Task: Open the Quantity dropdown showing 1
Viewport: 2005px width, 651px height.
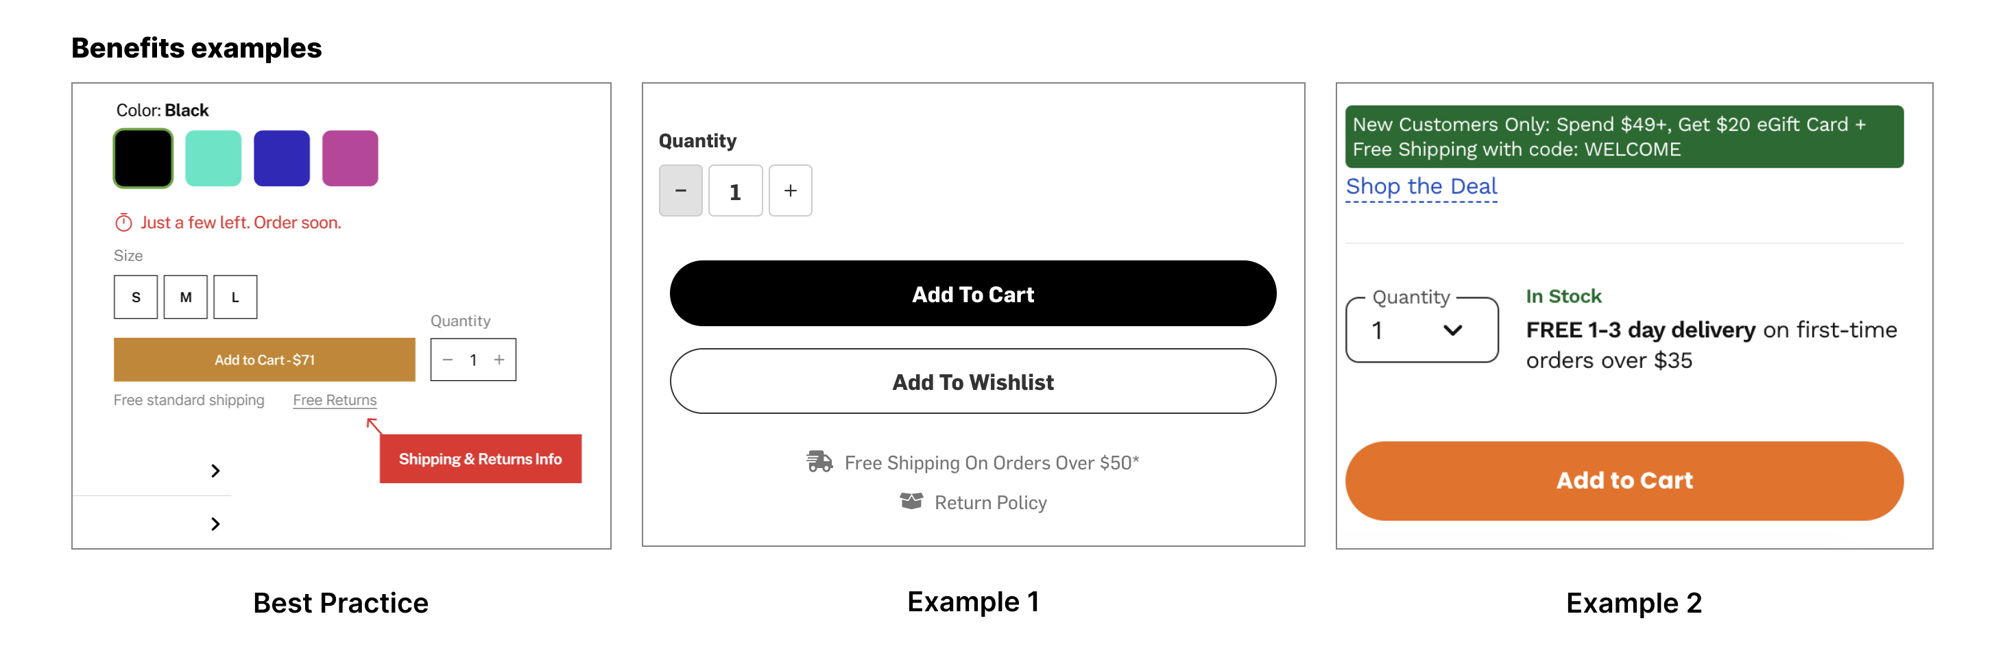Action: pos(1422,330)
